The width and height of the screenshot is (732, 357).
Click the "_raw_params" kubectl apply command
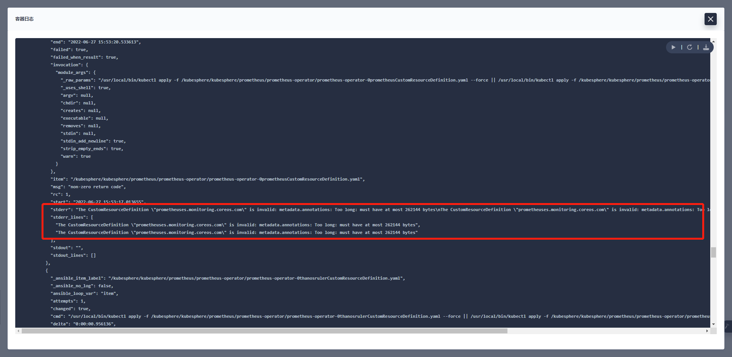(267, 80)
